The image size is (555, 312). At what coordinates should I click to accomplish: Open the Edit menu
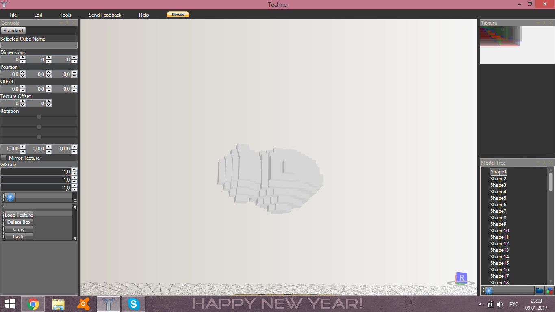click(x=38, y=15)
